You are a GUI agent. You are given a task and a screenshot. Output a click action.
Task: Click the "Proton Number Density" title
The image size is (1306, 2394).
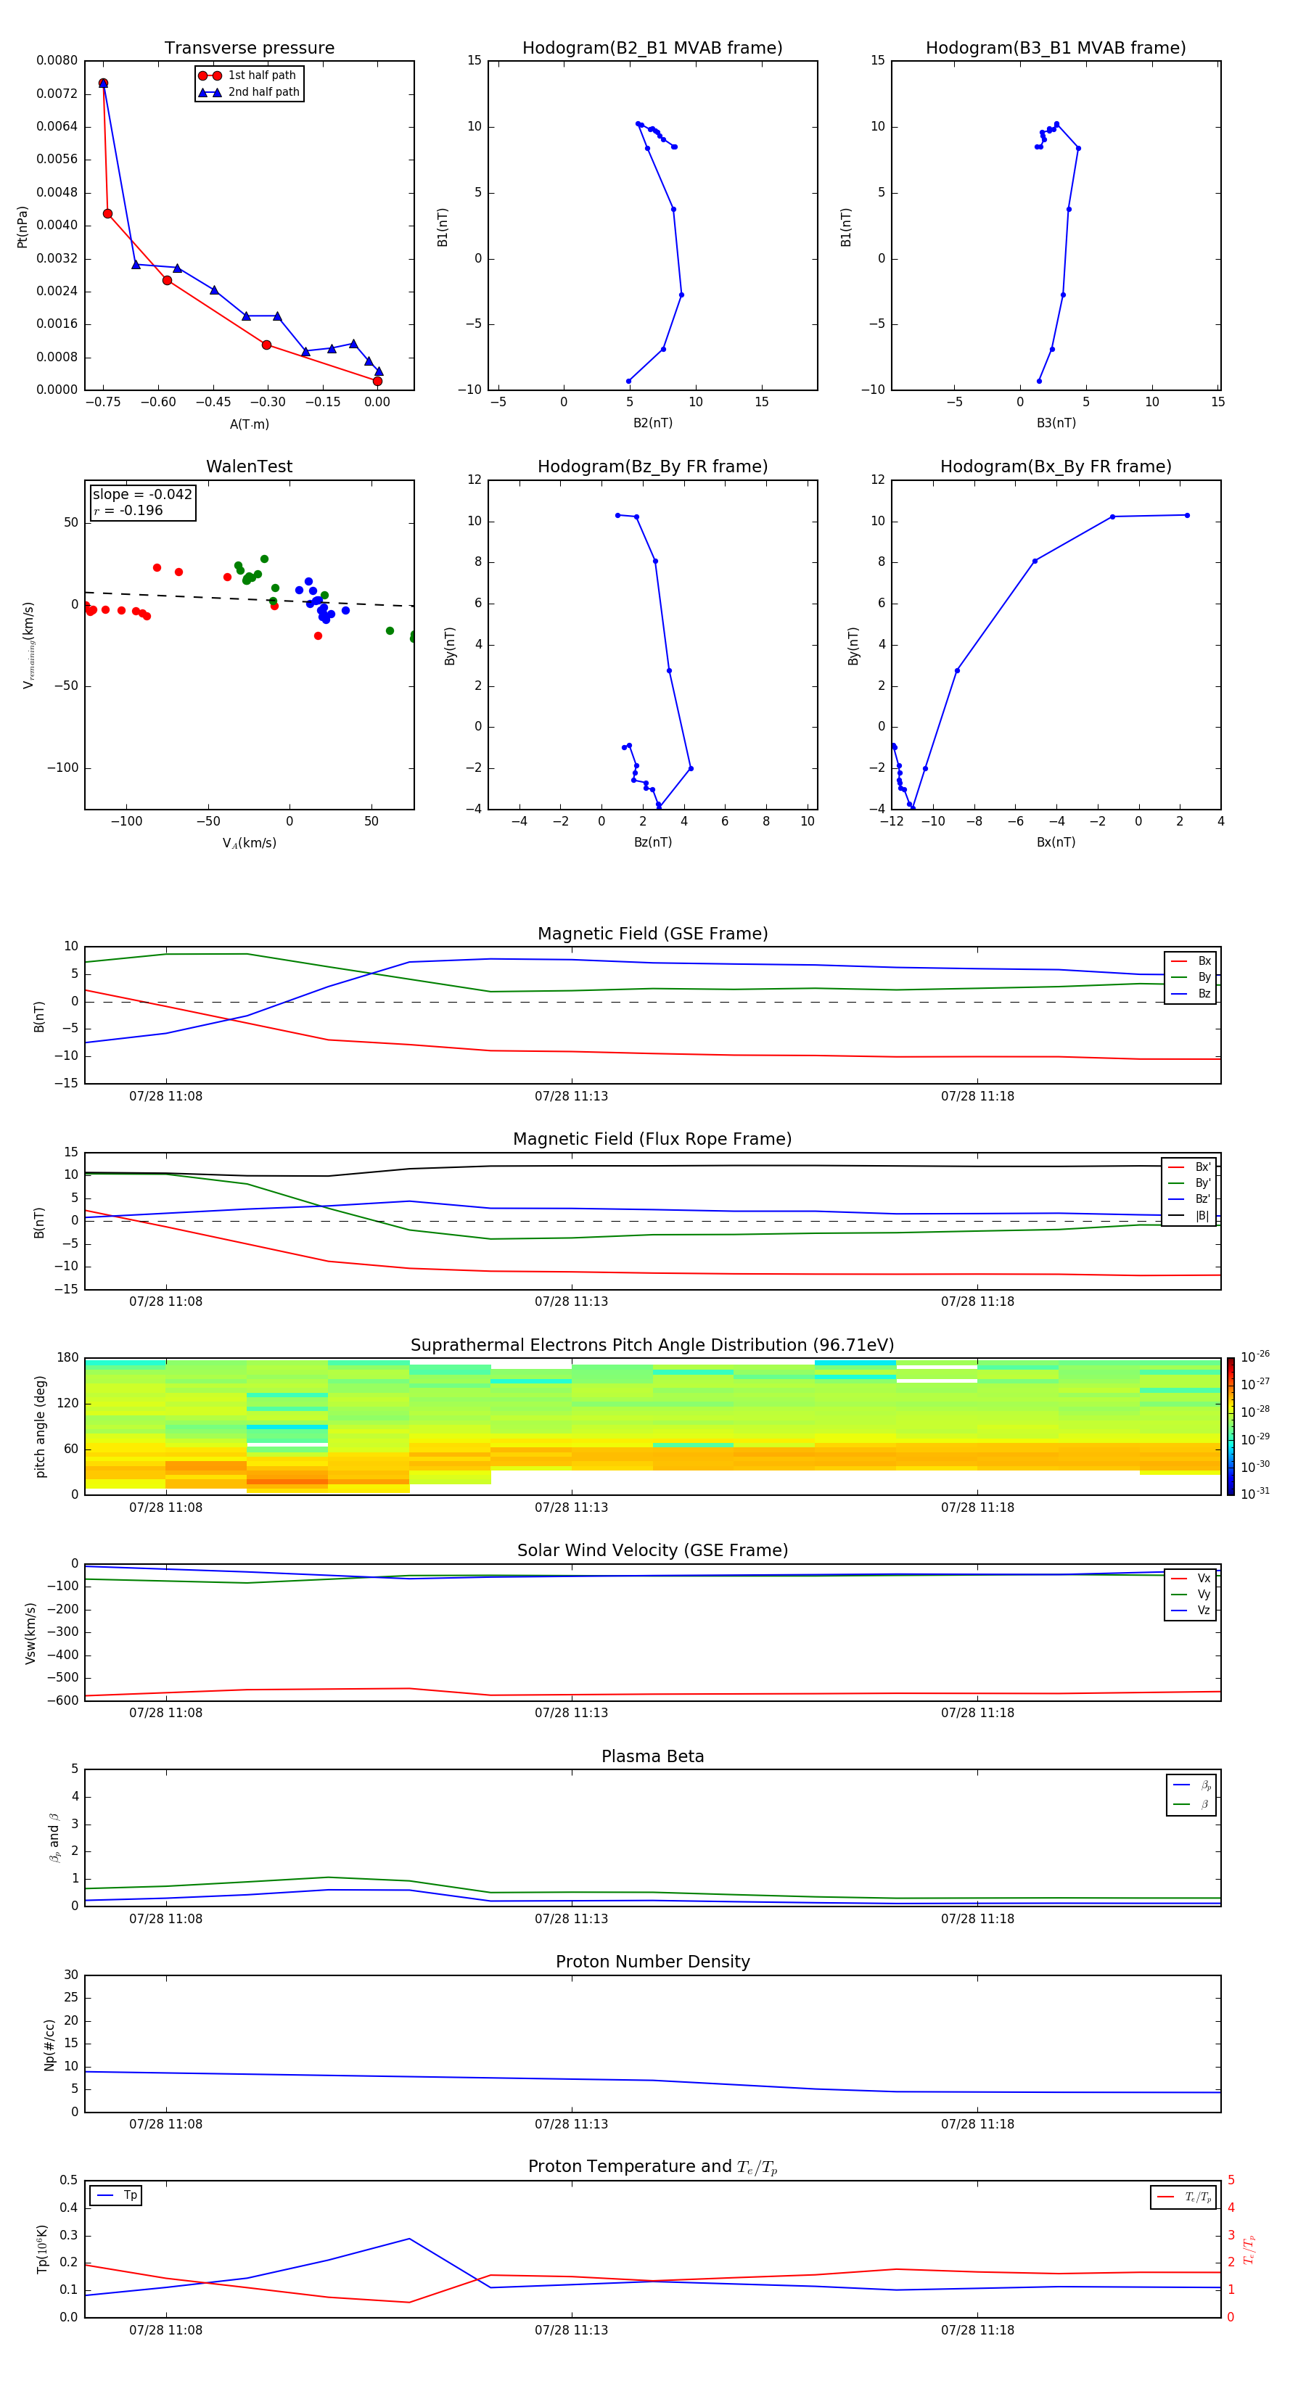[652, 1962]
